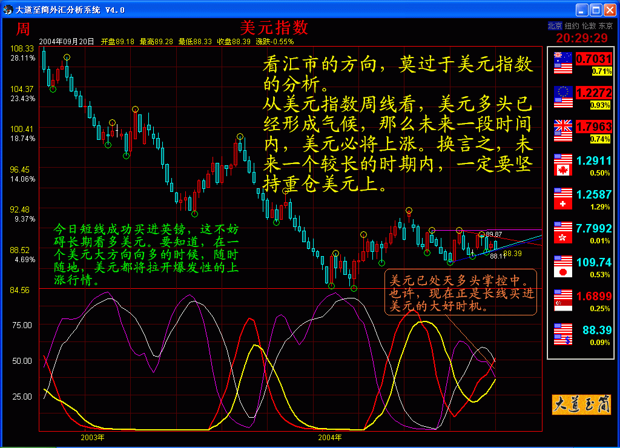Click the US/Switzerland flag pair icon

(x=563, y=199)
